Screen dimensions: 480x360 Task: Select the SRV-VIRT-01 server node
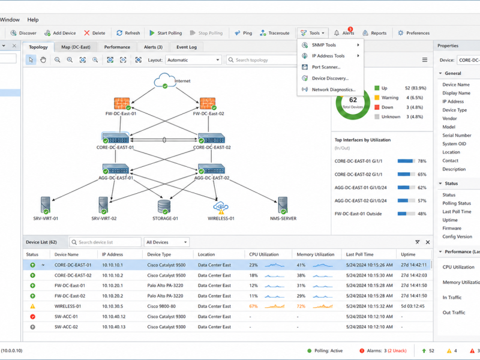(46, 205)
